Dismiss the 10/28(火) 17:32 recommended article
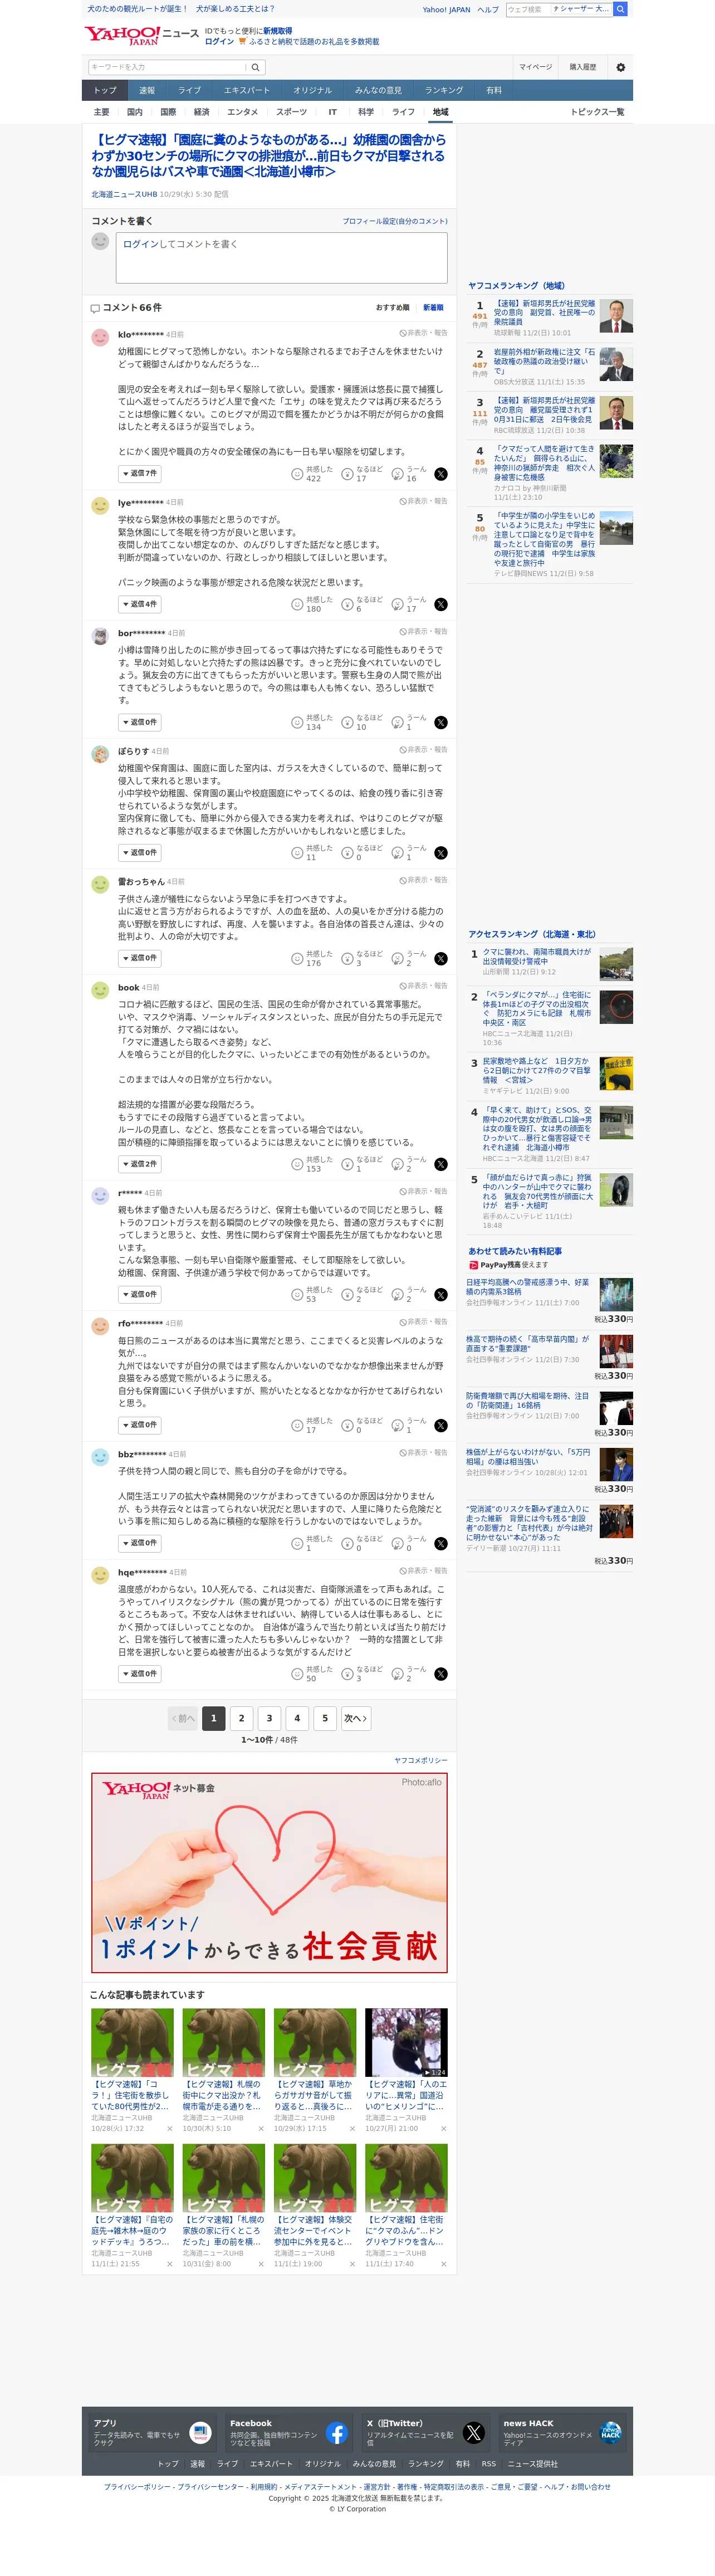This screenshot has height=2576, width=715. coord(169,2129)
